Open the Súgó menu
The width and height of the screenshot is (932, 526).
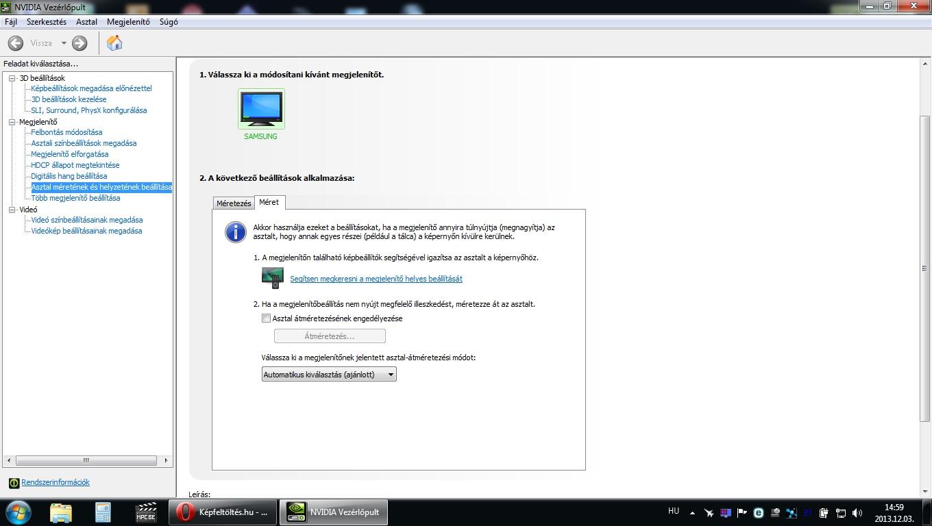(169, 22)
